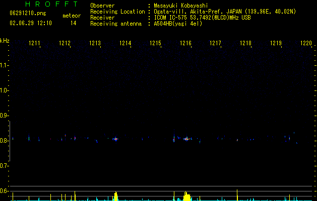This screenshot has width=317, height=201.
Task: Click the HROFFT title text
Action: (52, 4)
